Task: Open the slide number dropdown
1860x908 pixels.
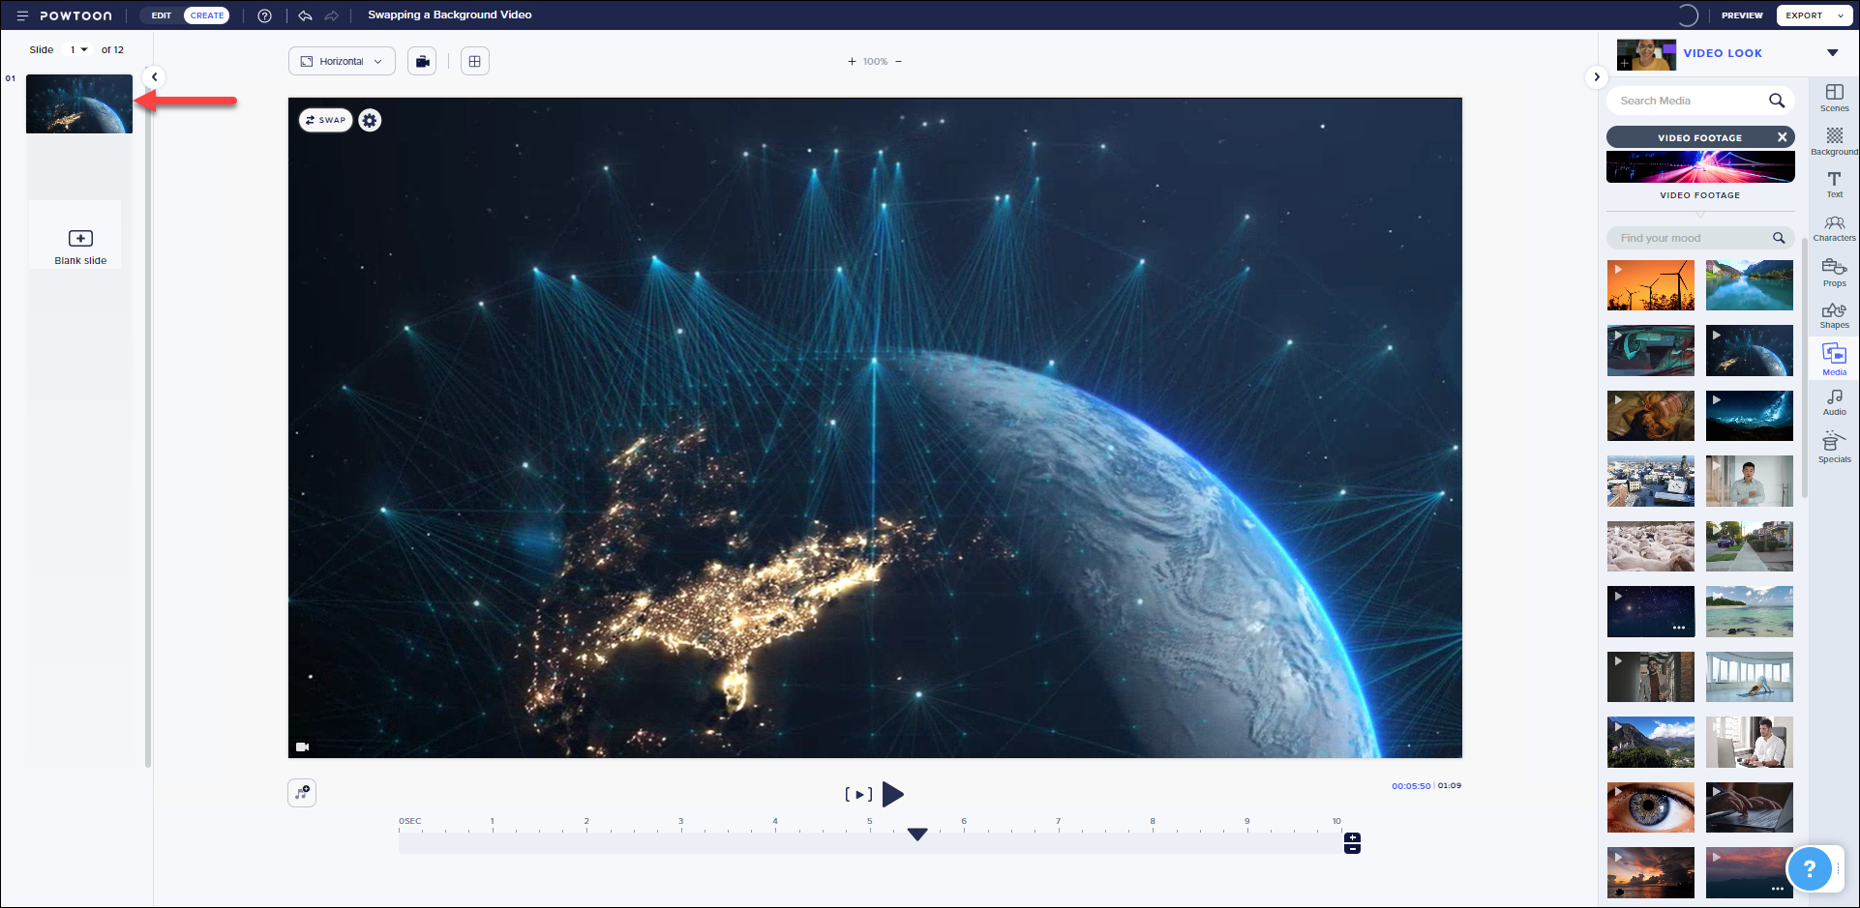Action: coord(78,50)
